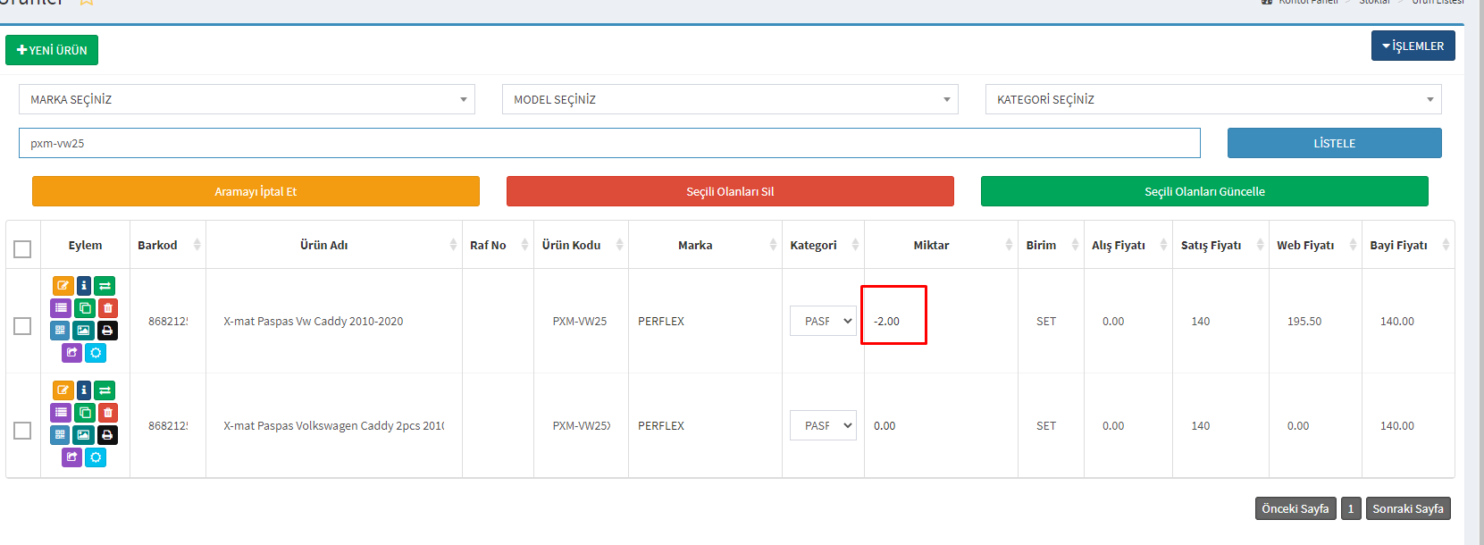Open the MARKA SEÇİNİZ dropdown
This screenshot has width=1484, height=545.
tap(247, 99)
